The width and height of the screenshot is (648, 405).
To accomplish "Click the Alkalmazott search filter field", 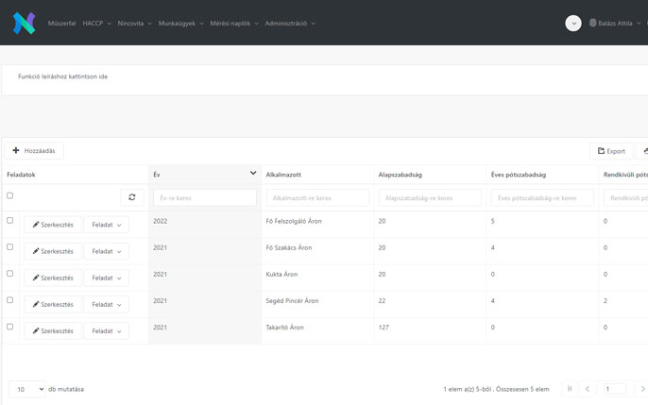I will (x=317, y=198).
